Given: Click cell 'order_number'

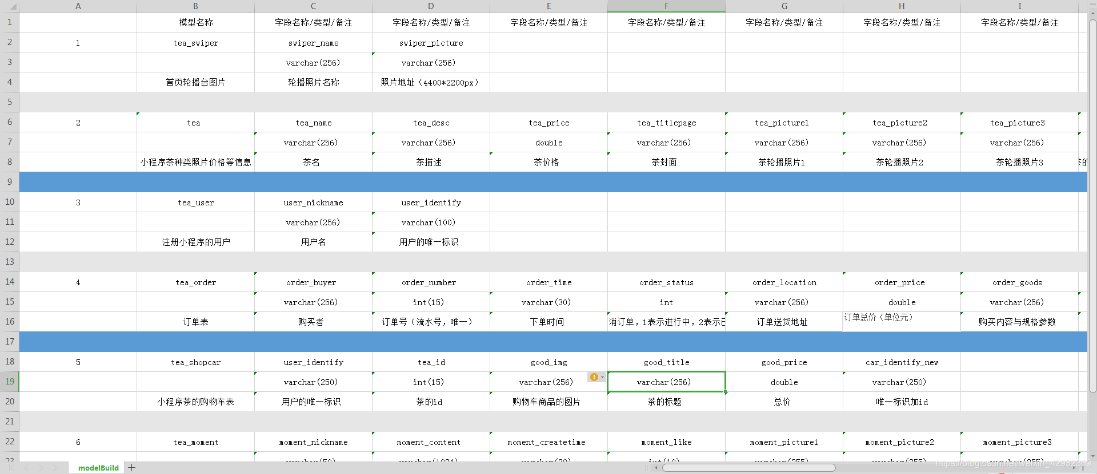Looking at the screenshot, I should coord(431,282).
